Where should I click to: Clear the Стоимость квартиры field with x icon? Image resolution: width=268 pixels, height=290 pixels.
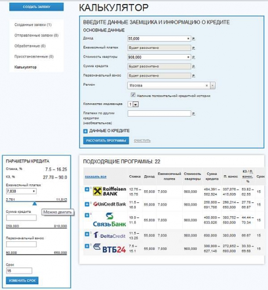click(x=188, y=57)
